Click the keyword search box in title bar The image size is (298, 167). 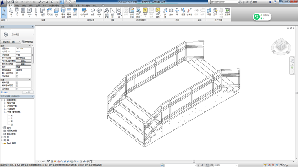click(x=224, y=2)
